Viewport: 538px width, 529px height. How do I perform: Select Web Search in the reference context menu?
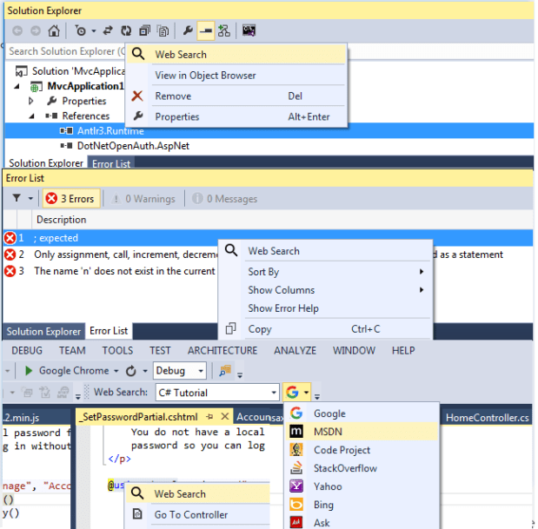pos(236,55)
